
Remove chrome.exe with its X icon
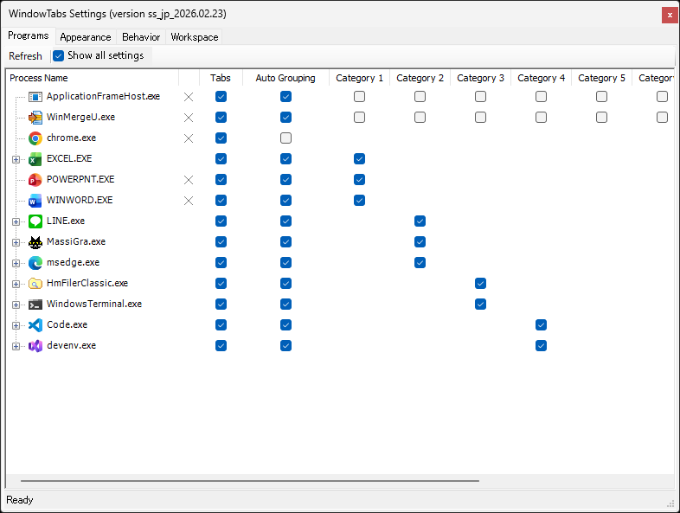click(x=189, y=138)
